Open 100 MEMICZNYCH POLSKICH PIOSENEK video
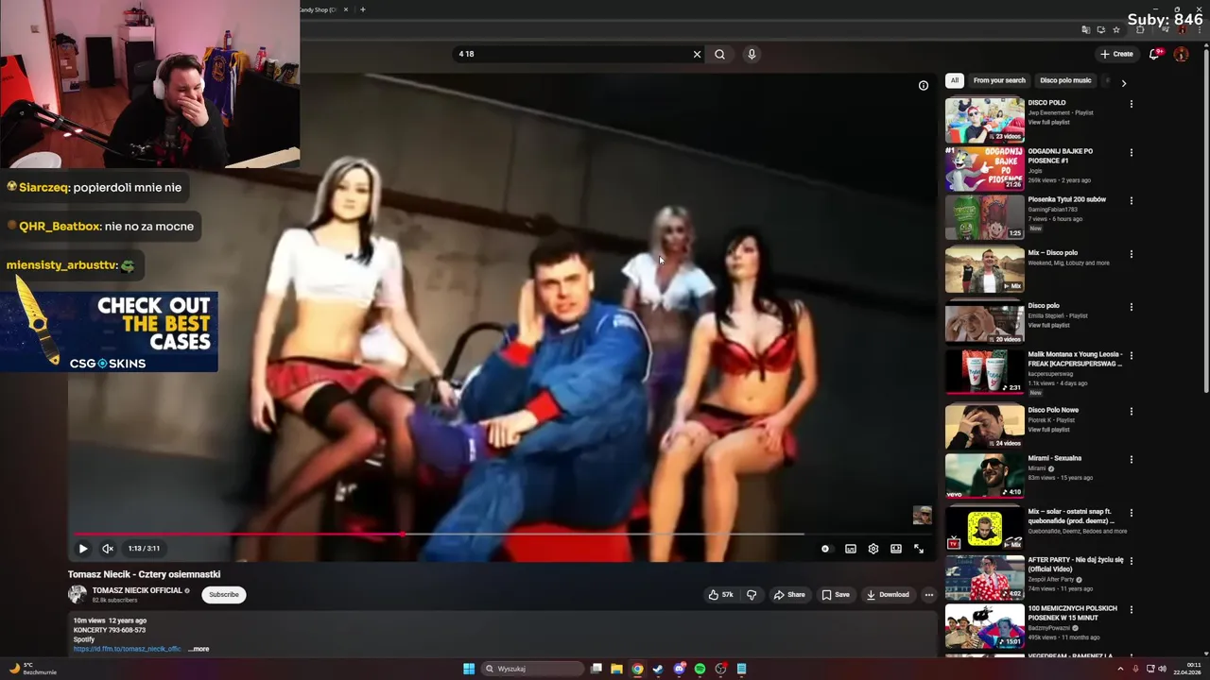 click(x=985, y=625)
